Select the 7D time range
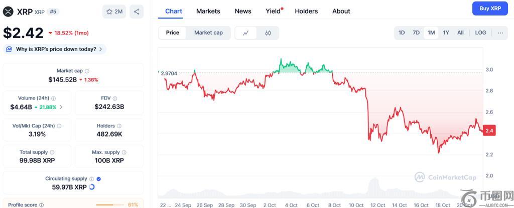This screenshot has height=208, width=514. pyautogui.click(x=416, y=33)
